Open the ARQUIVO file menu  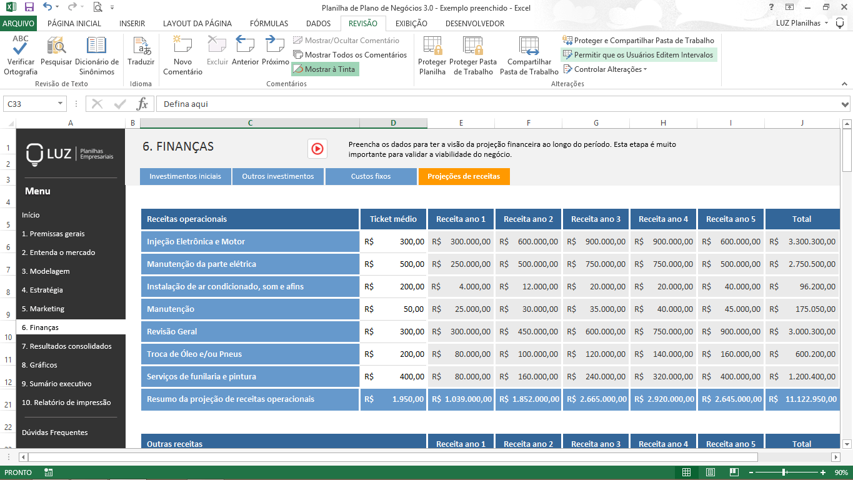(19, 24)
